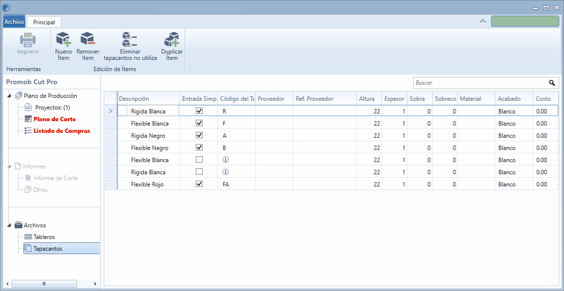Click Acabado Blanco in Flexible Rojo row
This screenshot has width=564, height=291.
514,184
